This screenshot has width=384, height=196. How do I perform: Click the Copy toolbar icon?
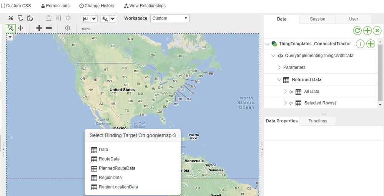pos(20,18)
